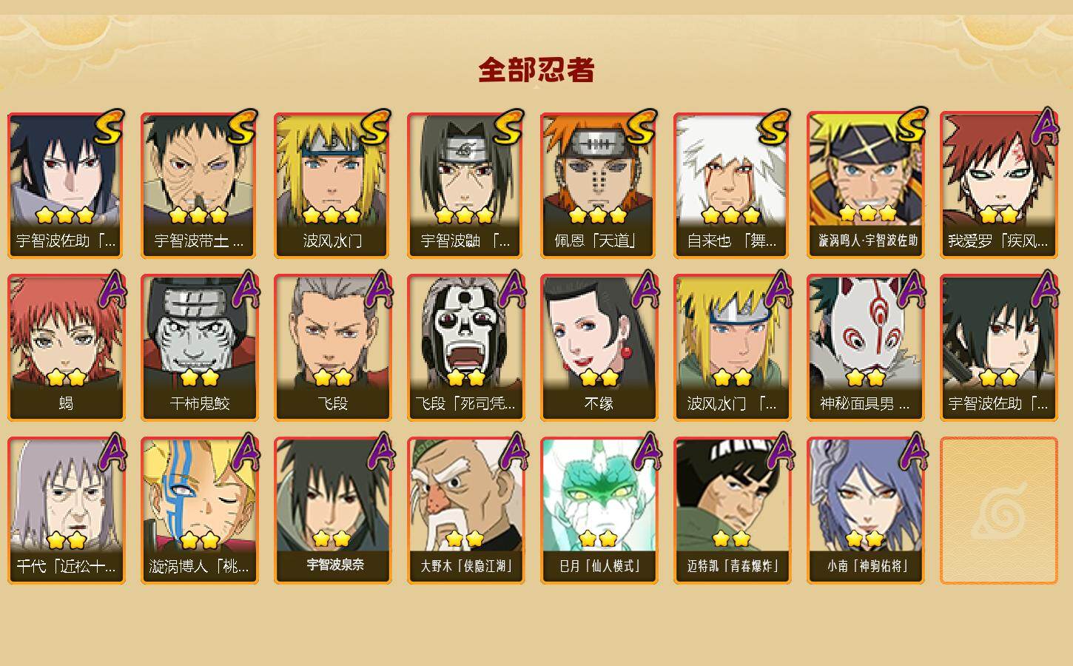1073x666 pixels.
Task: Select the white-haired 自来也 card
Action: click(x=732, y=185)
